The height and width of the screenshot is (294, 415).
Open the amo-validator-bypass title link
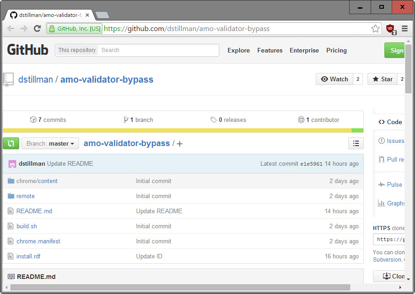[x=107, y=79]
